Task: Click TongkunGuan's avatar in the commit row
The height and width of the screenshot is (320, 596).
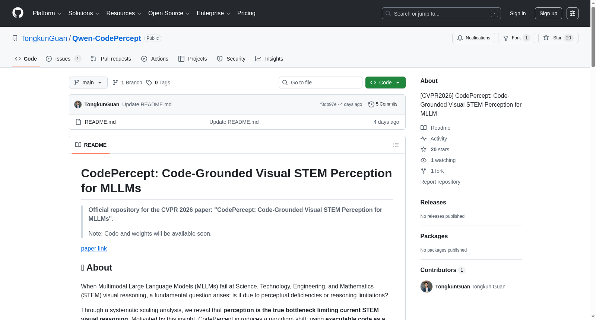Action: coord(78,104)
